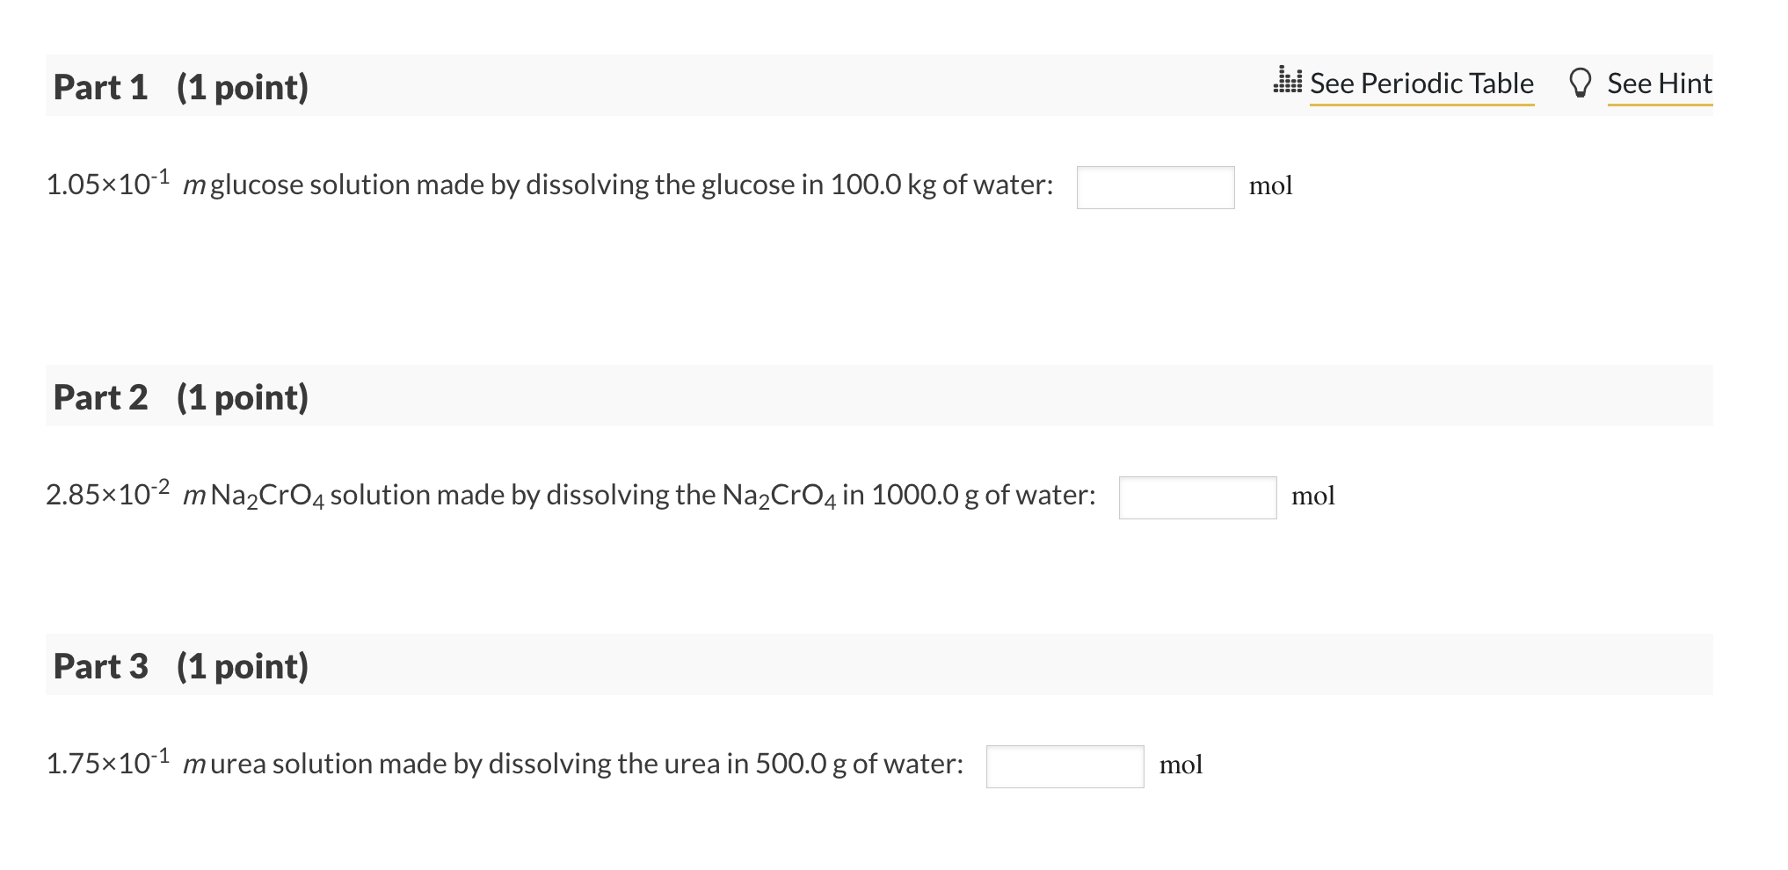Viewport: 1788px width, 870px height.
Task: Open the See Hint link
Action: 1659,83
